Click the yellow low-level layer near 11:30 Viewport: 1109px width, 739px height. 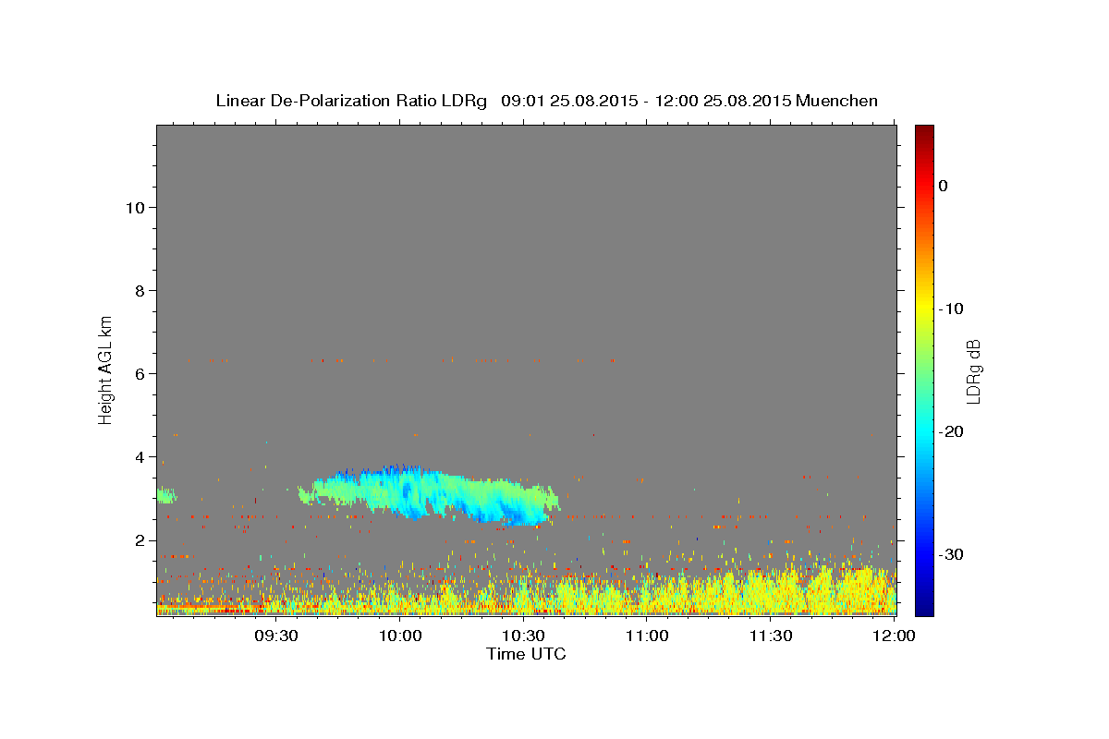click(772, 591)
